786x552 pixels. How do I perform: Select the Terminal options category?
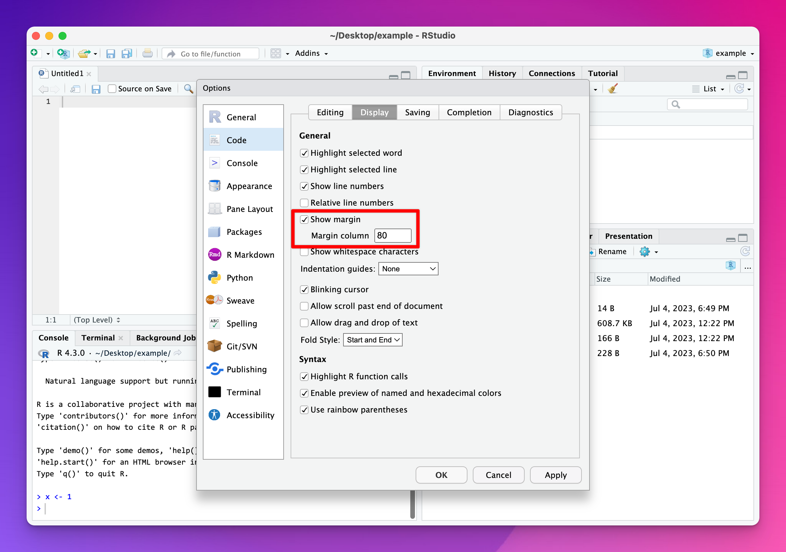click(243, 392)
